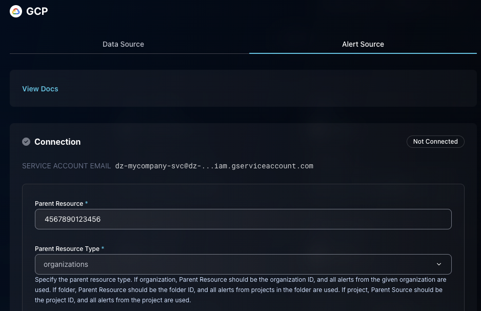Click the value 4567890123456 in Parent Resource
Viewport: 481px width, 311px height.
pos(73,219)
